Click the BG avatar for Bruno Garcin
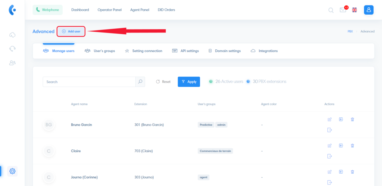Image resolution: width=382 pixels, height=186 pixels. 49,125
